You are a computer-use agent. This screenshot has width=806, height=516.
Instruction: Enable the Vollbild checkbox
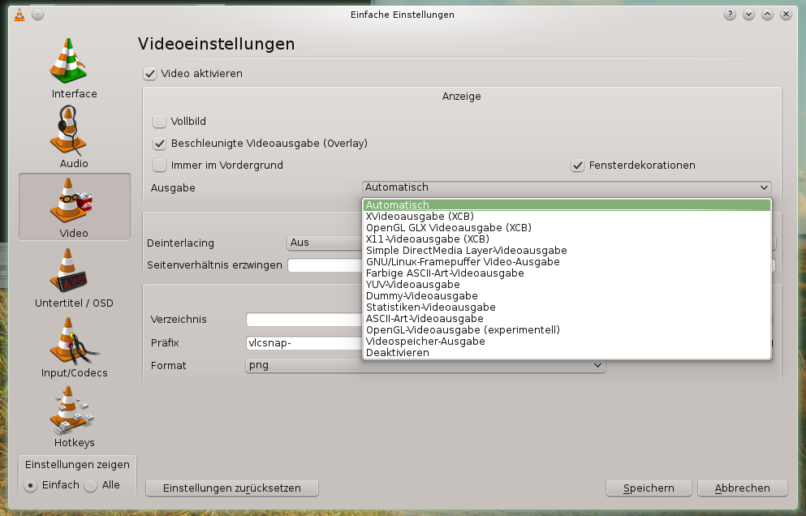coord(159,122)
